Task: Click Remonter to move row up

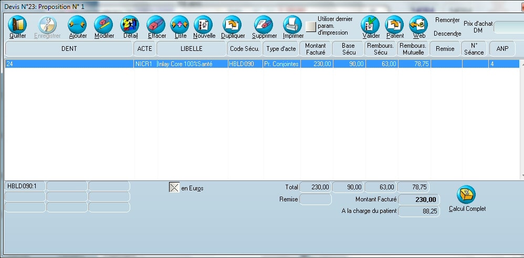Action: tap(447, 20)
